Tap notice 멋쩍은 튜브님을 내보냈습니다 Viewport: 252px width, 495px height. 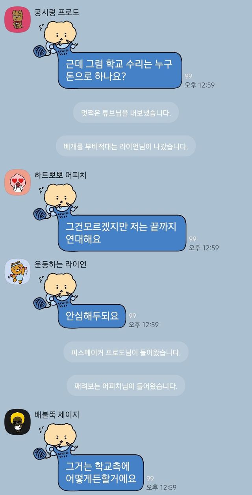[x=126, y=112]
